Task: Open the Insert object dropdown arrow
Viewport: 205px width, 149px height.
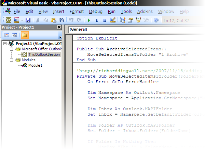Action: [x=22, y=20]
